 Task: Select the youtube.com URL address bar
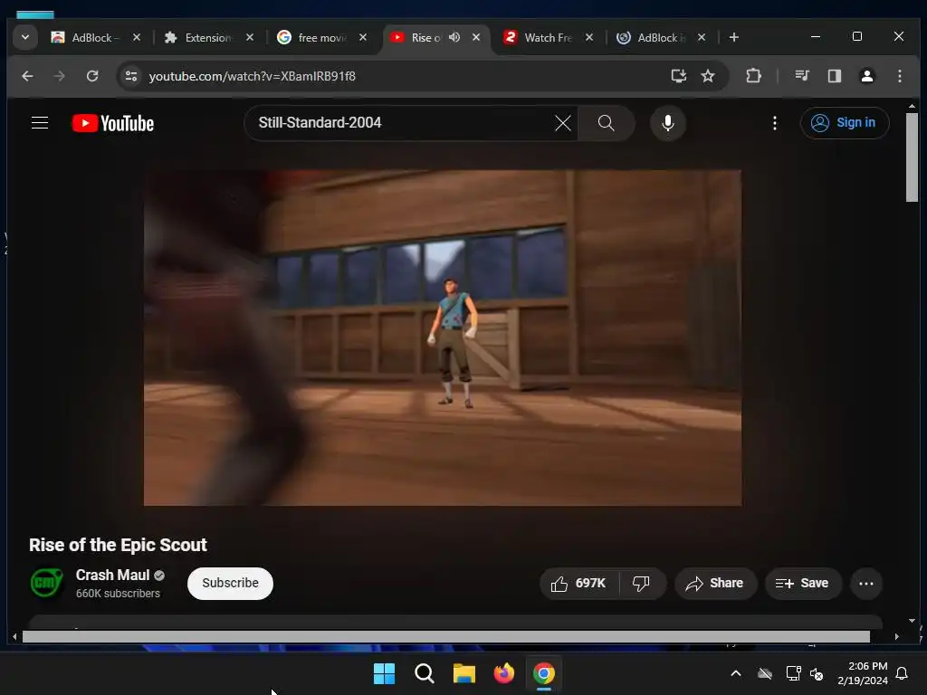pyautogui.click(x=253, y=76)
